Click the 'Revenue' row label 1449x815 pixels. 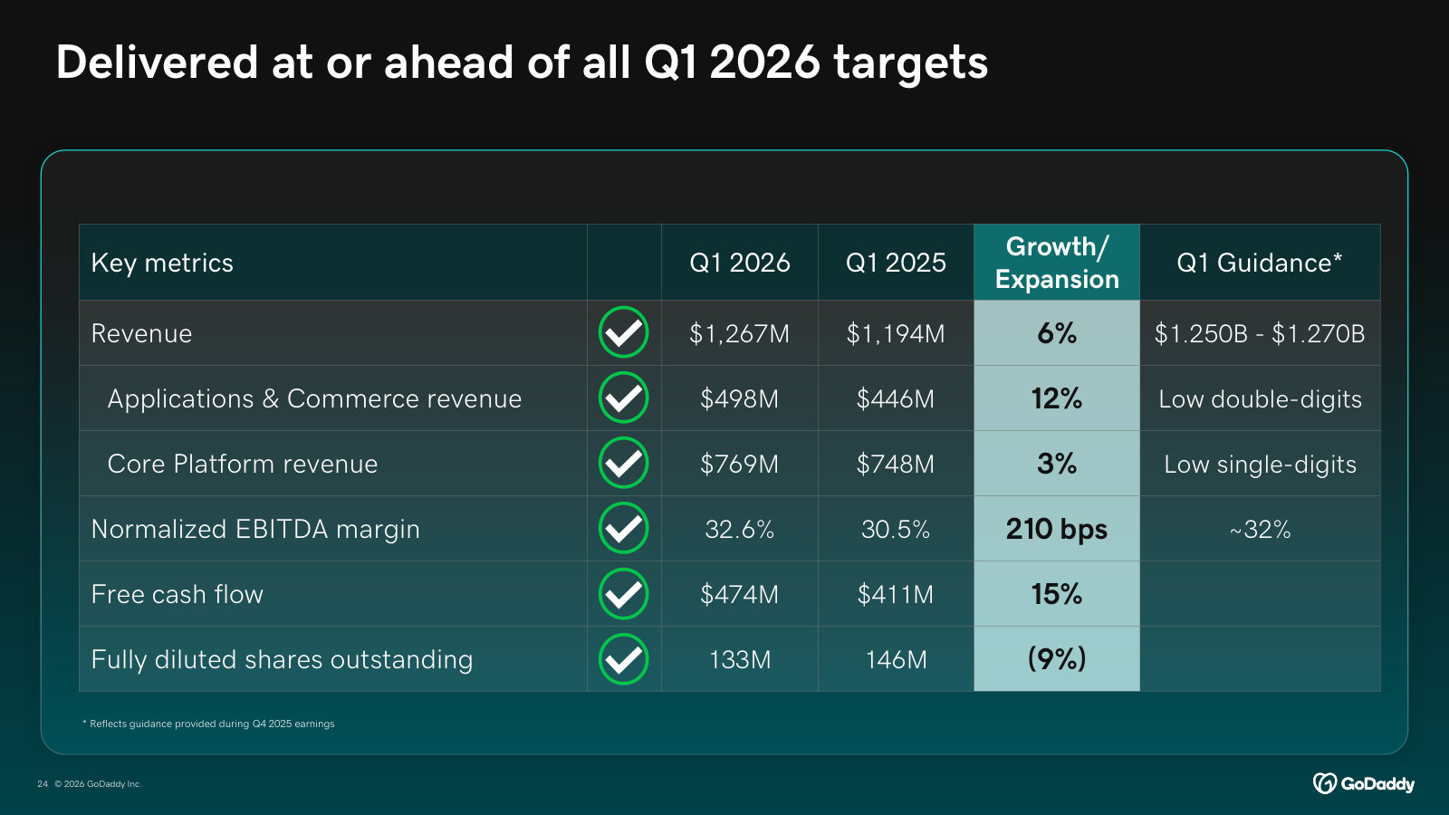[141, 333]
